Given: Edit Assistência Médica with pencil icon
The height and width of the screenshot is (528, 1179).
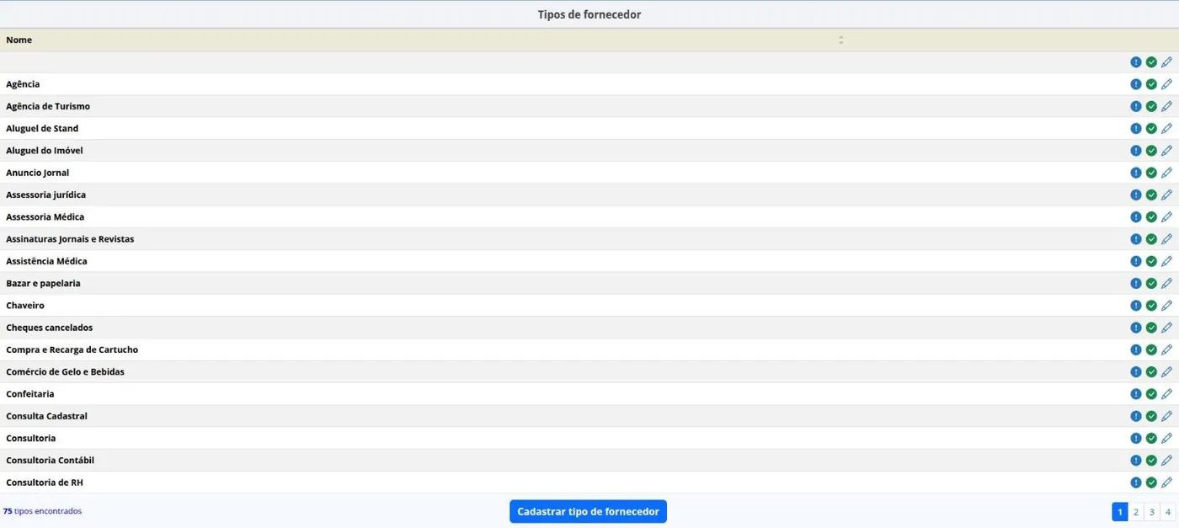Looking at the screenshot, I should [x=1166, y=261].
